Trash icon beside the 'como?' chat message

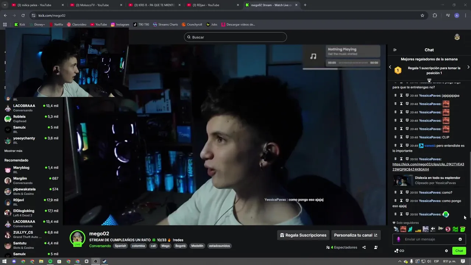pyautogui.click(x=396, y=192)
